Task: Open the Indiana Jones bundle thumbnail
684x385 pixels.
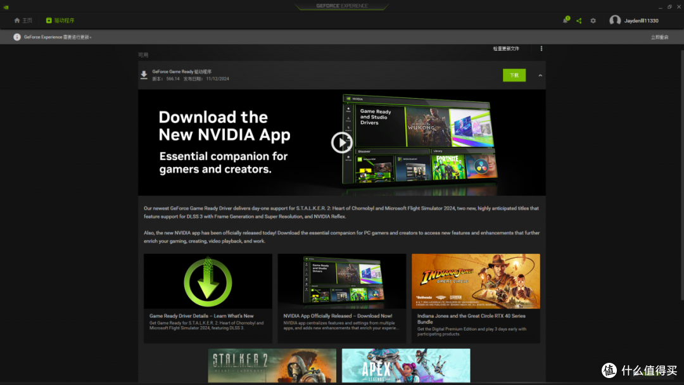Action: pos(476,281)
